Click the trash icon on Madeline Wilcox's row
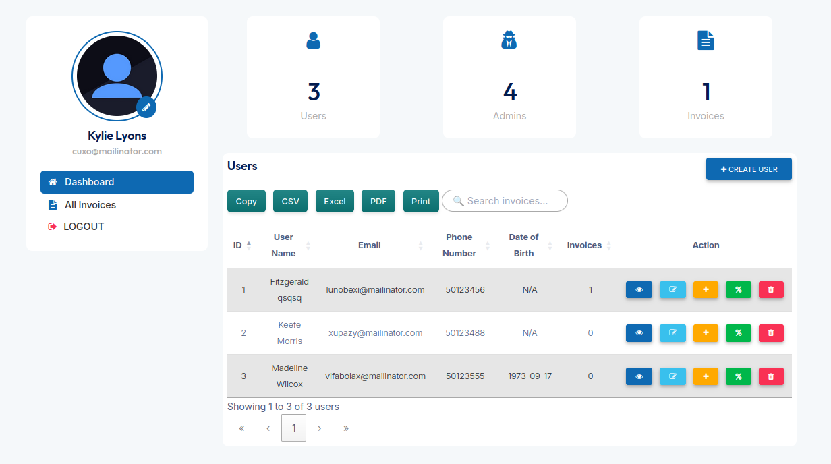This screenshot has width=831, height=464. pos(770,376)
